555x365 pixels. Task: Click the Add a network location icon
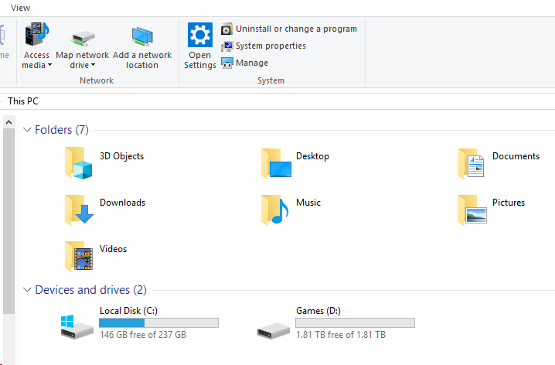click(x=142, y=36)
